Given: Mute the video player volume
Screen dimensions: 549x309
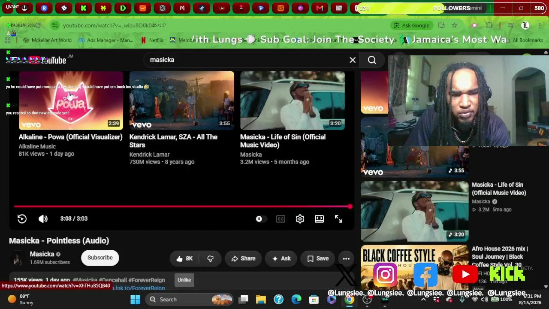Looking at the screenshot, I should (43, 219).
